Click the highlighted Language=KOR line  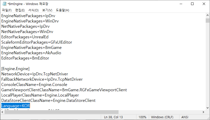16,106
